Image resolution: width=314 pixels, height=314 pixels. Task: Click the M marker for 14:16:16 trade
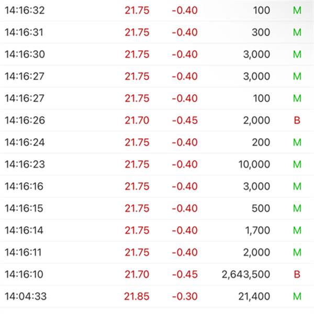pos(297,186)
